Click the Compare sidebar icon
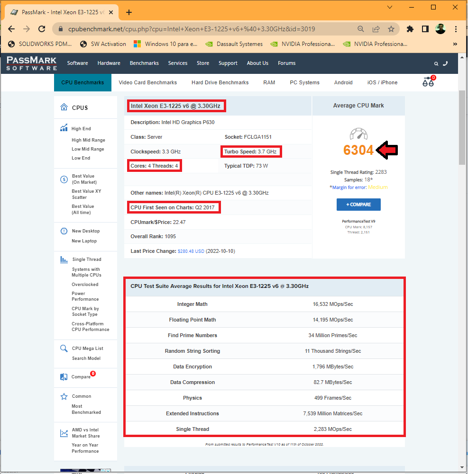 click(x=64, y=376)
